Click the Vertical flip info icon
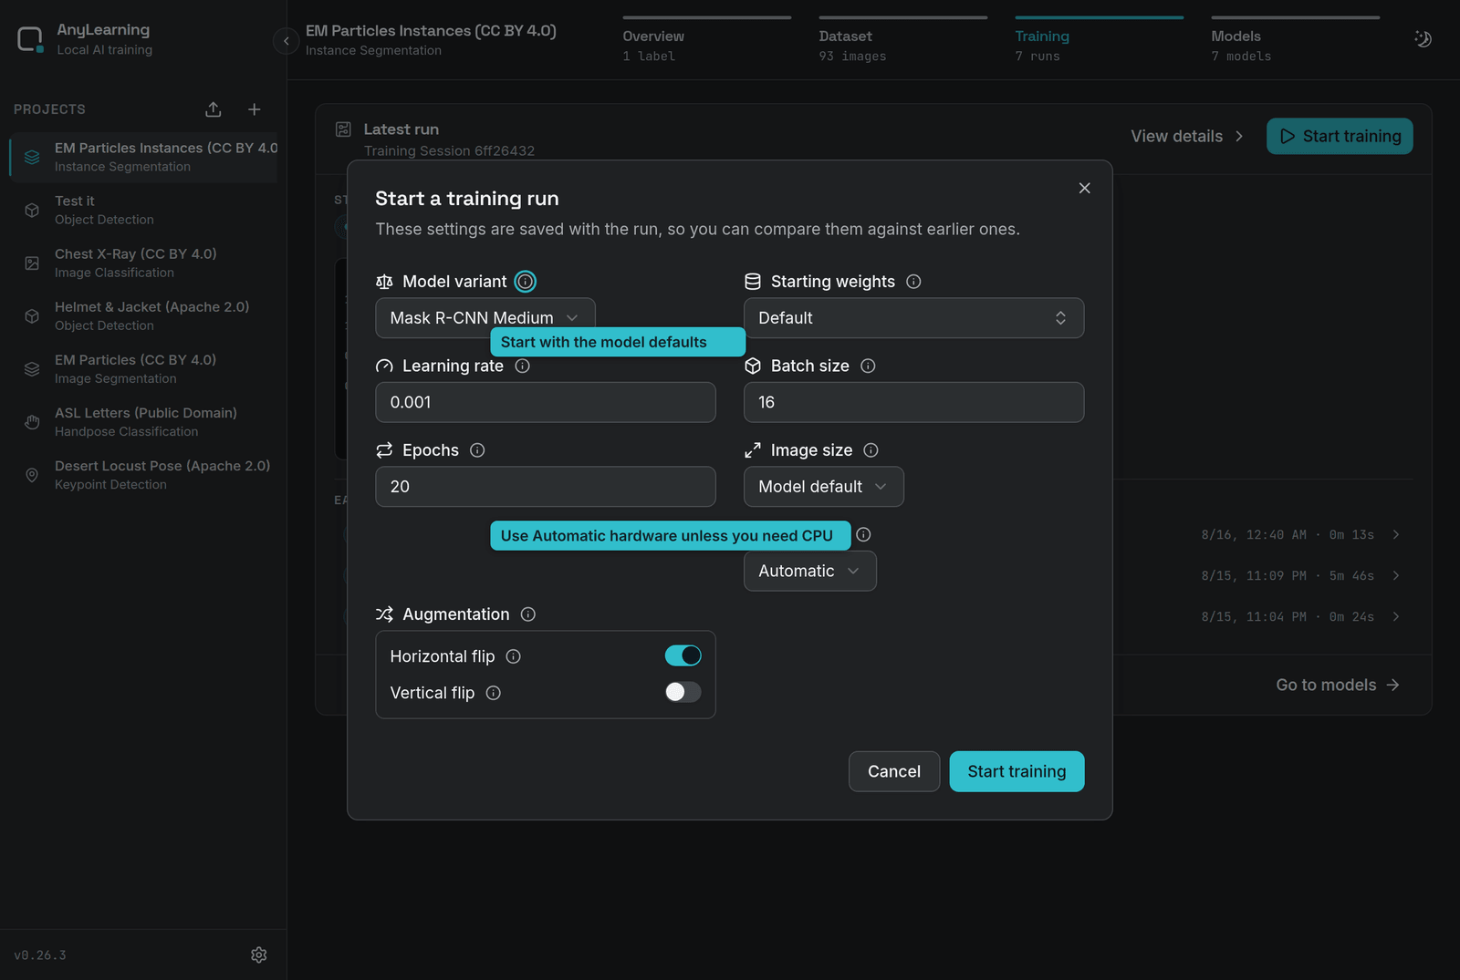Image resolution: width=1460 pixels, height=980 pixels. tap(494, 693)
